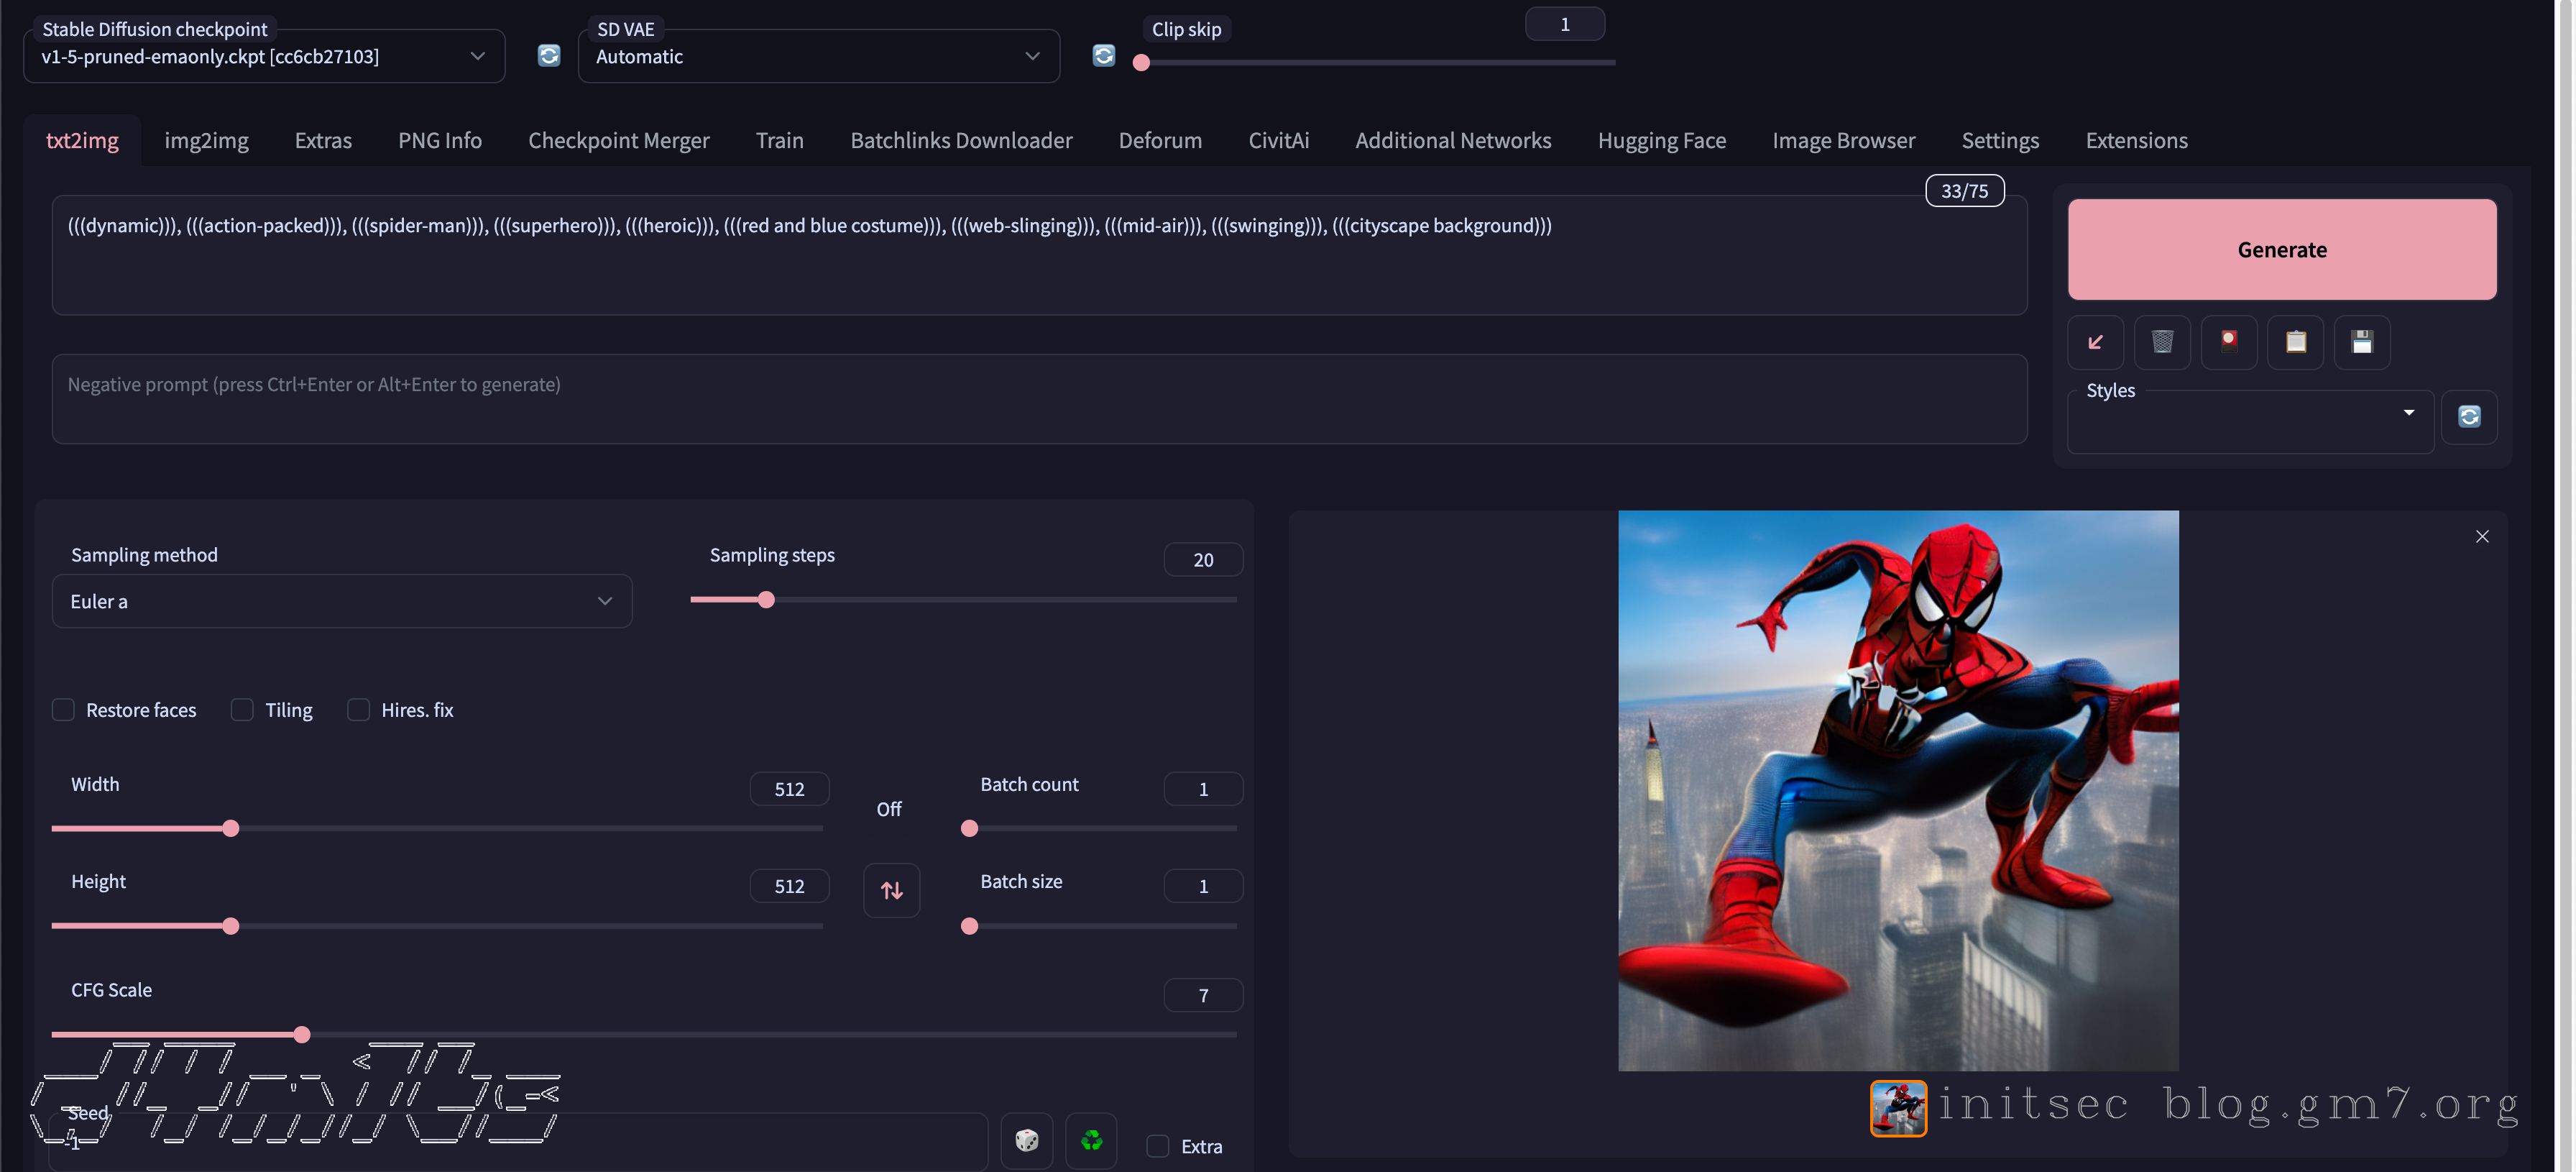Save style using floppy disk icon
Viewport: 2576px width, 1172px height.
pos(2361,342)
